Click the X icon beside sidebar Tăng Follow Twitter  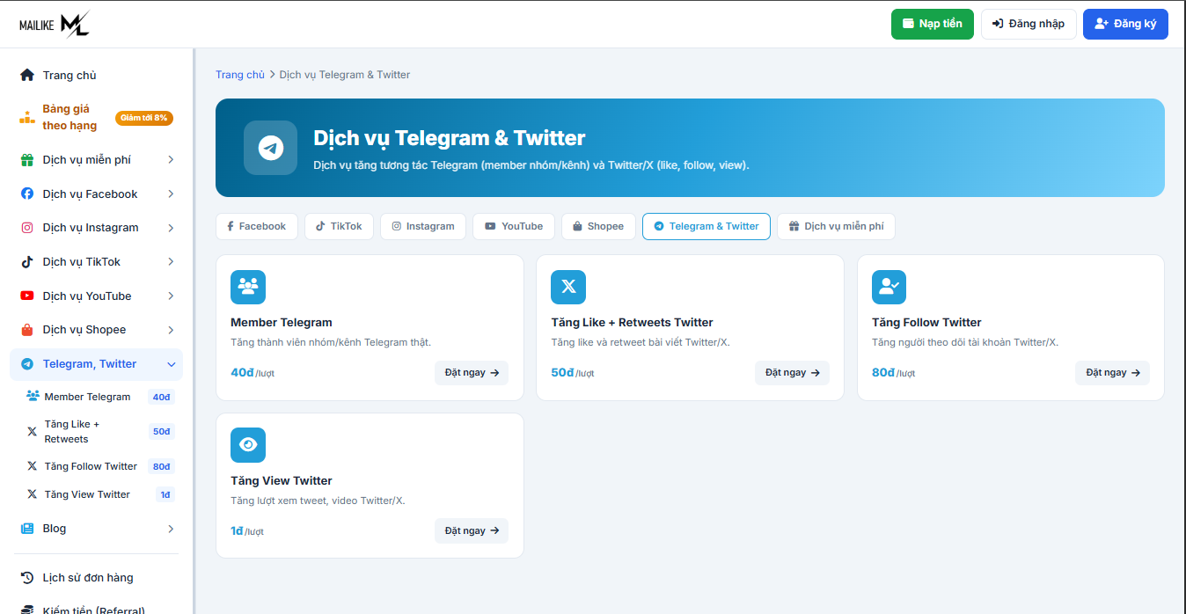[33, 466]
